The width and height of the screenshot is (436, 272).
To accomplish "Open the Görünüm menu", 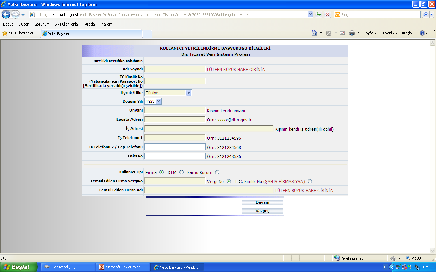I will [42, 24].
